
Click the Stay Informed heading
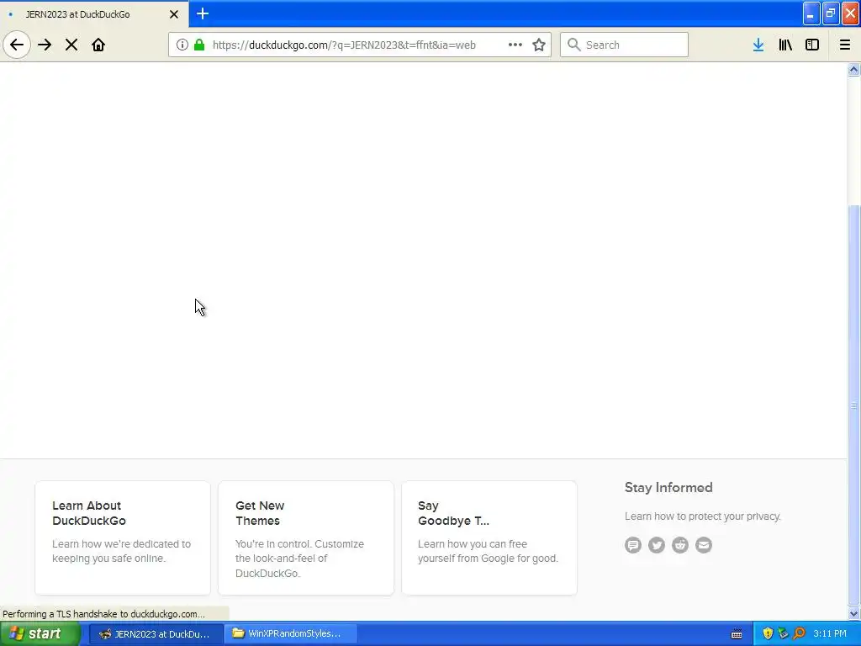coord(668,488)
